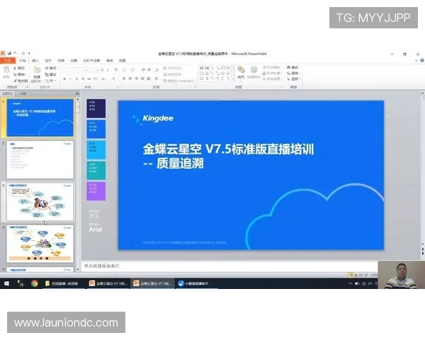Select slide 3 thumbnail in slide pane
The height and width of the screenshot is (340, 425).
pyautogui.click(x=40, y=201)
